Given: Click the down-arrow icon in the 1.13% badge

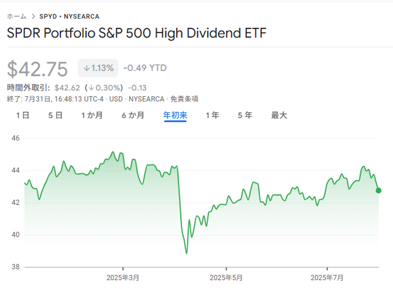Looking at the screenshot, I should 86,68.
